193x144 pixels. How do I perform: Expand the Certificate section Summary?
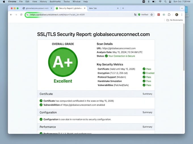coord(147,94)
